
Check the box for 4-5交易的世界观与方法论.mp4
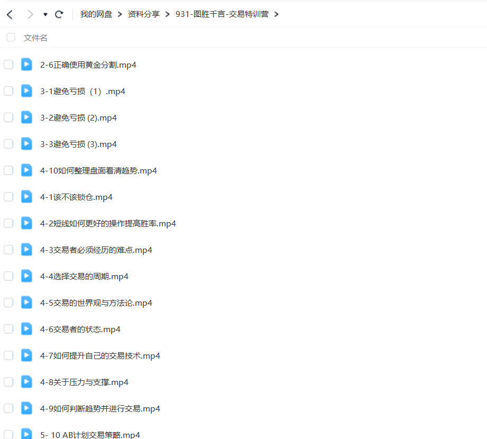pos(8,303)
